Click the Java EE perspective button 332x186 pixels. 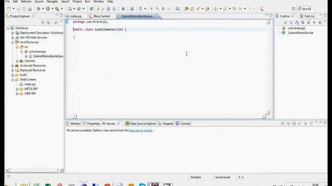point(305,9)
